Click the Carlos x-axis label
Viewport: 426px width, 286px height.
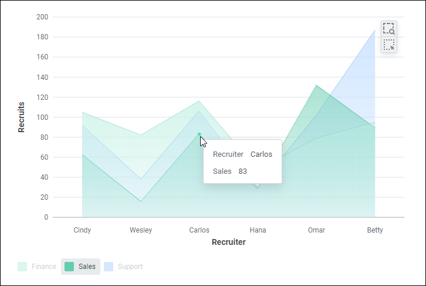point(199,230)
